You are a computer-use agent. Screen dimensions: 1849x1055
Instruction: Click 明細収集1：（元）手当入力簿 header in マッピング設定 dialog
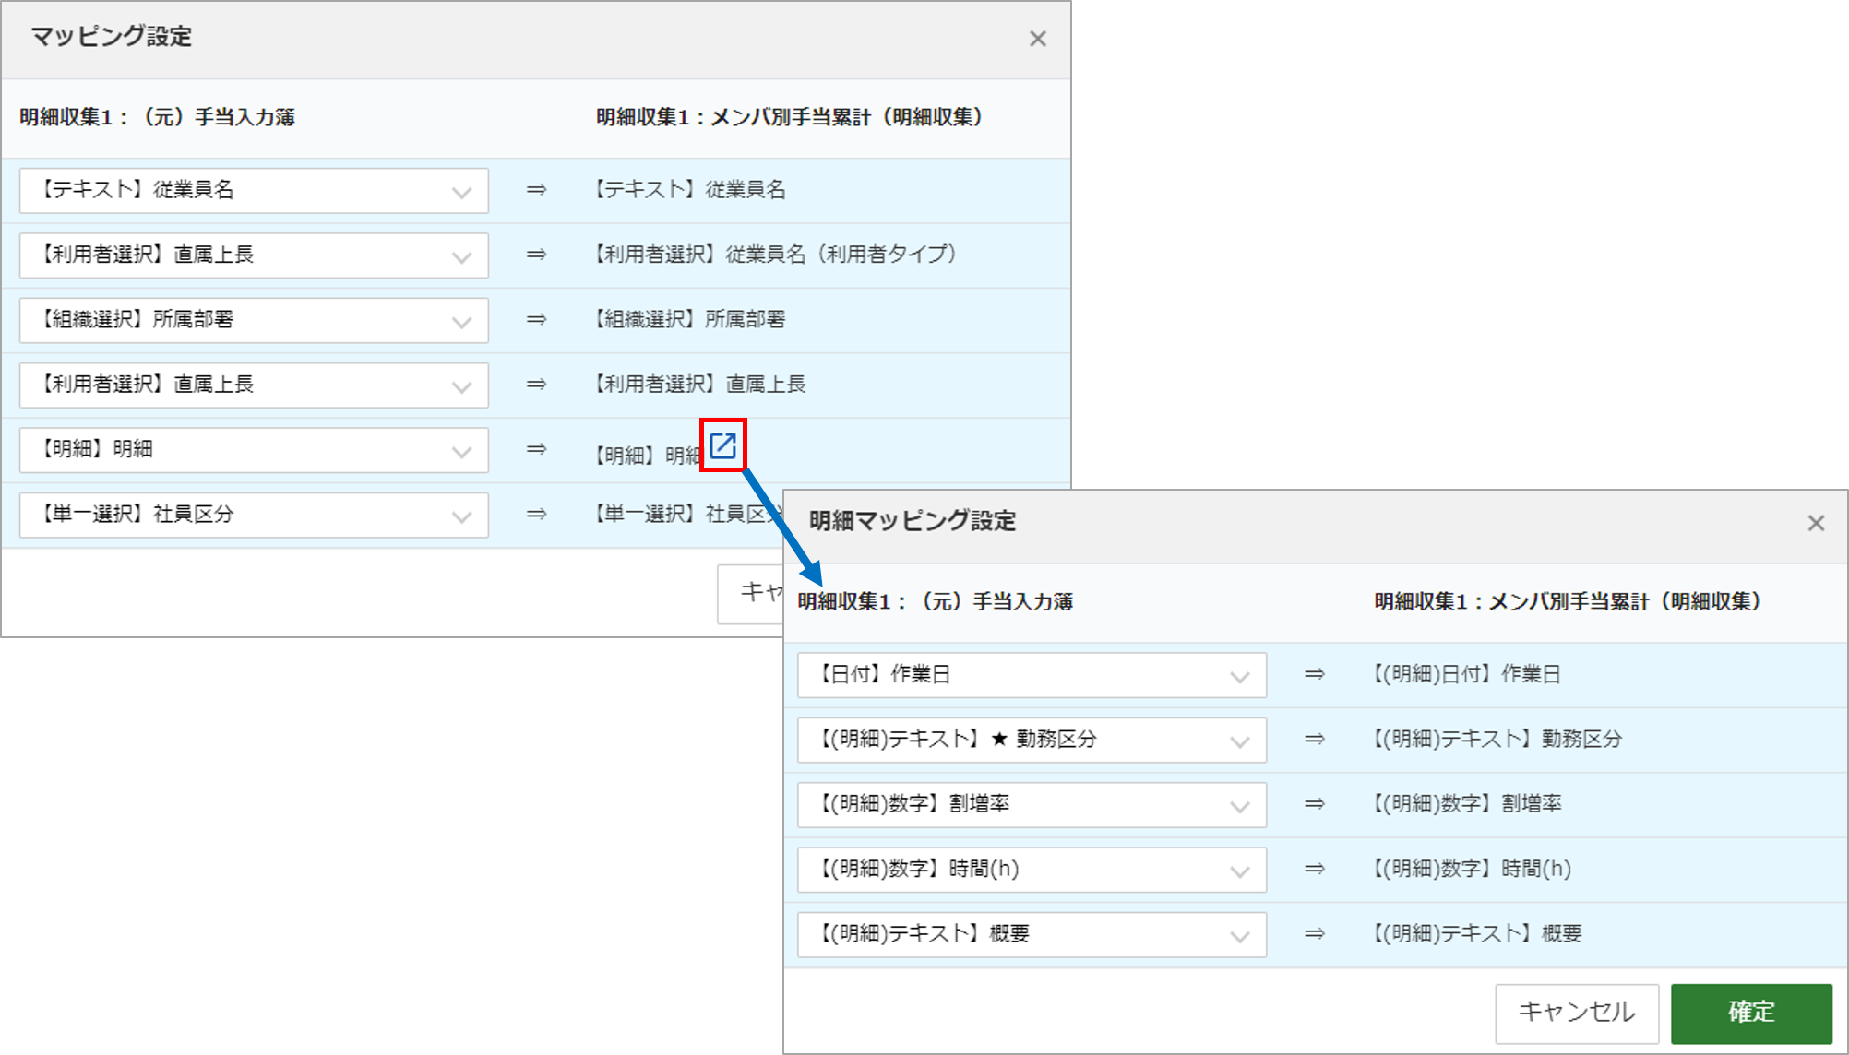point(157,117)
